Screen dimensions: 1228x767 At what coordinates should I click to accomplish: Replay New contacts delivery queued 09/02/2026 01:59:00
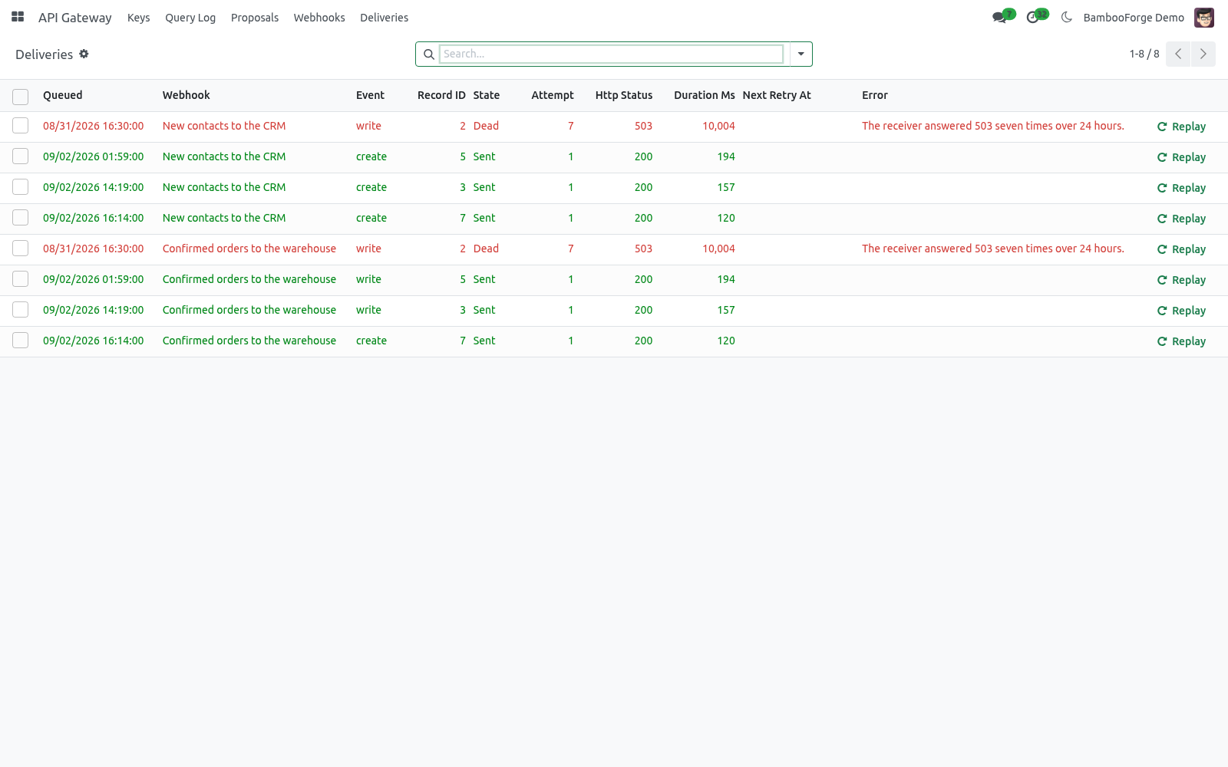coord(1181,157)
